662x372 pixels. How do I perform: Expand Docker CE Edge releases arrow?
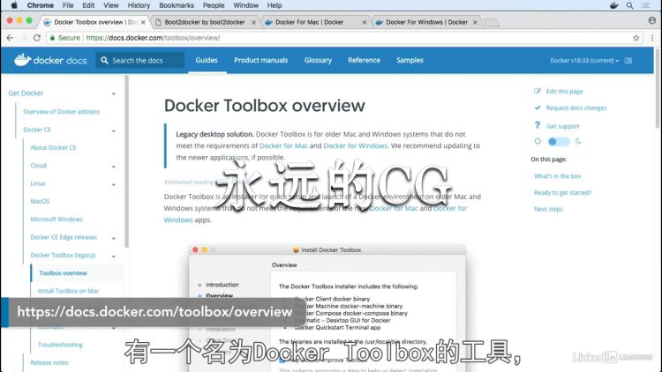point(114,238)
